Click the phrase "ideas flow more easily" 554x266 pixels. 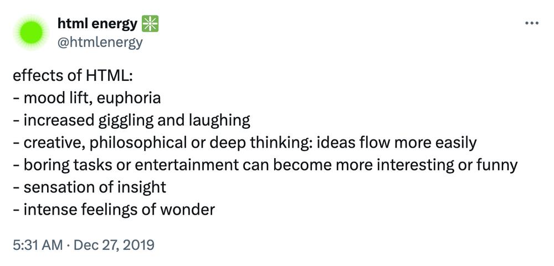coord(397,143)
